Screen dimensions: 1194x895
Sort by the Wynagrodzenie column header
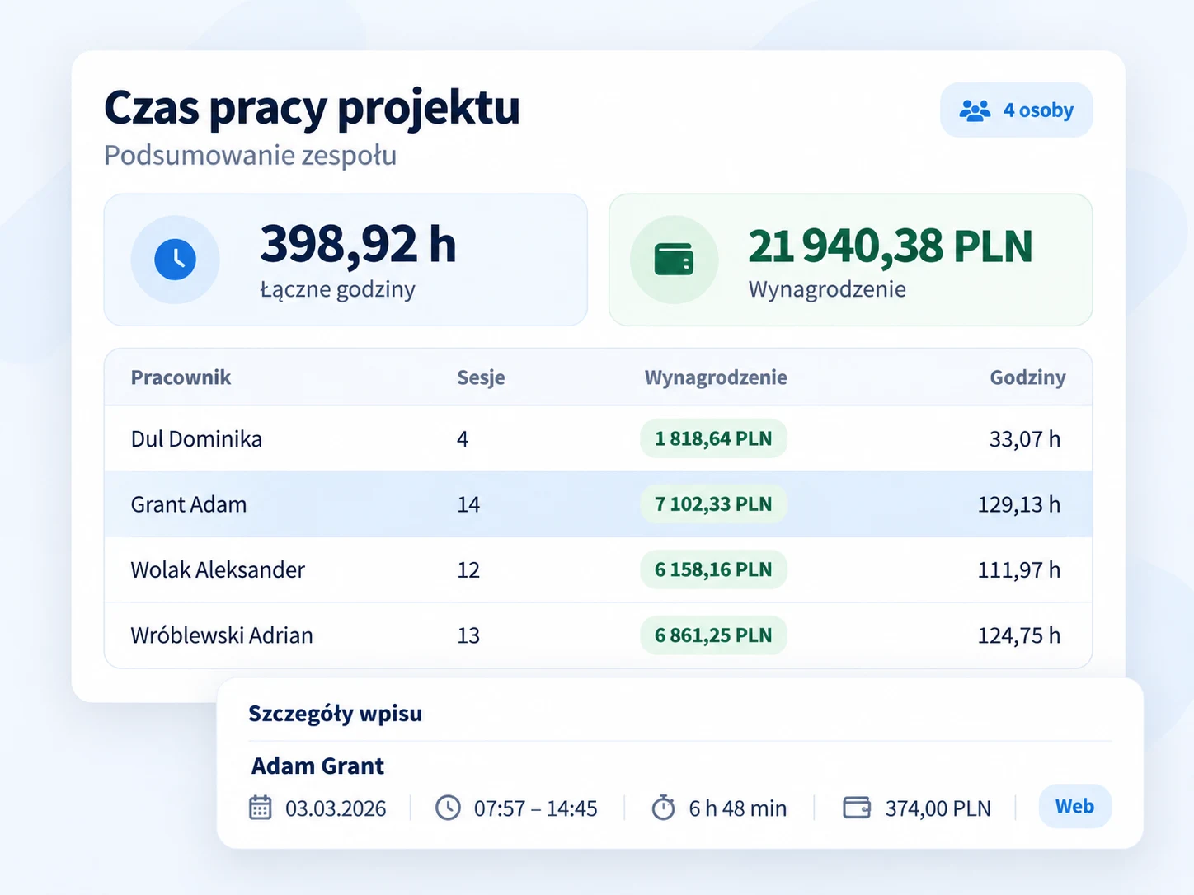[716, 377]
